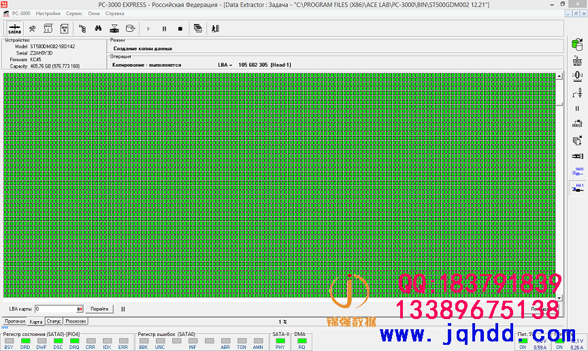Click the Создание копии данных mode text
The image size is (588, 351).
click(143, 49)
